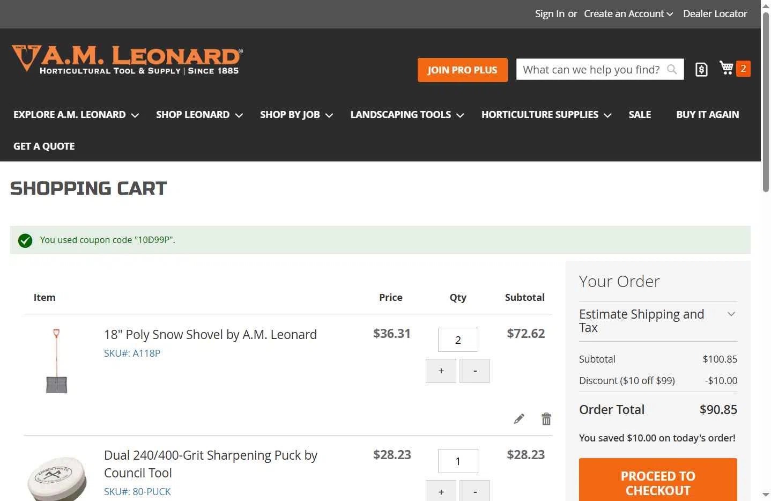
Task: Click the search magnifier icon
Action: [672, 69]
